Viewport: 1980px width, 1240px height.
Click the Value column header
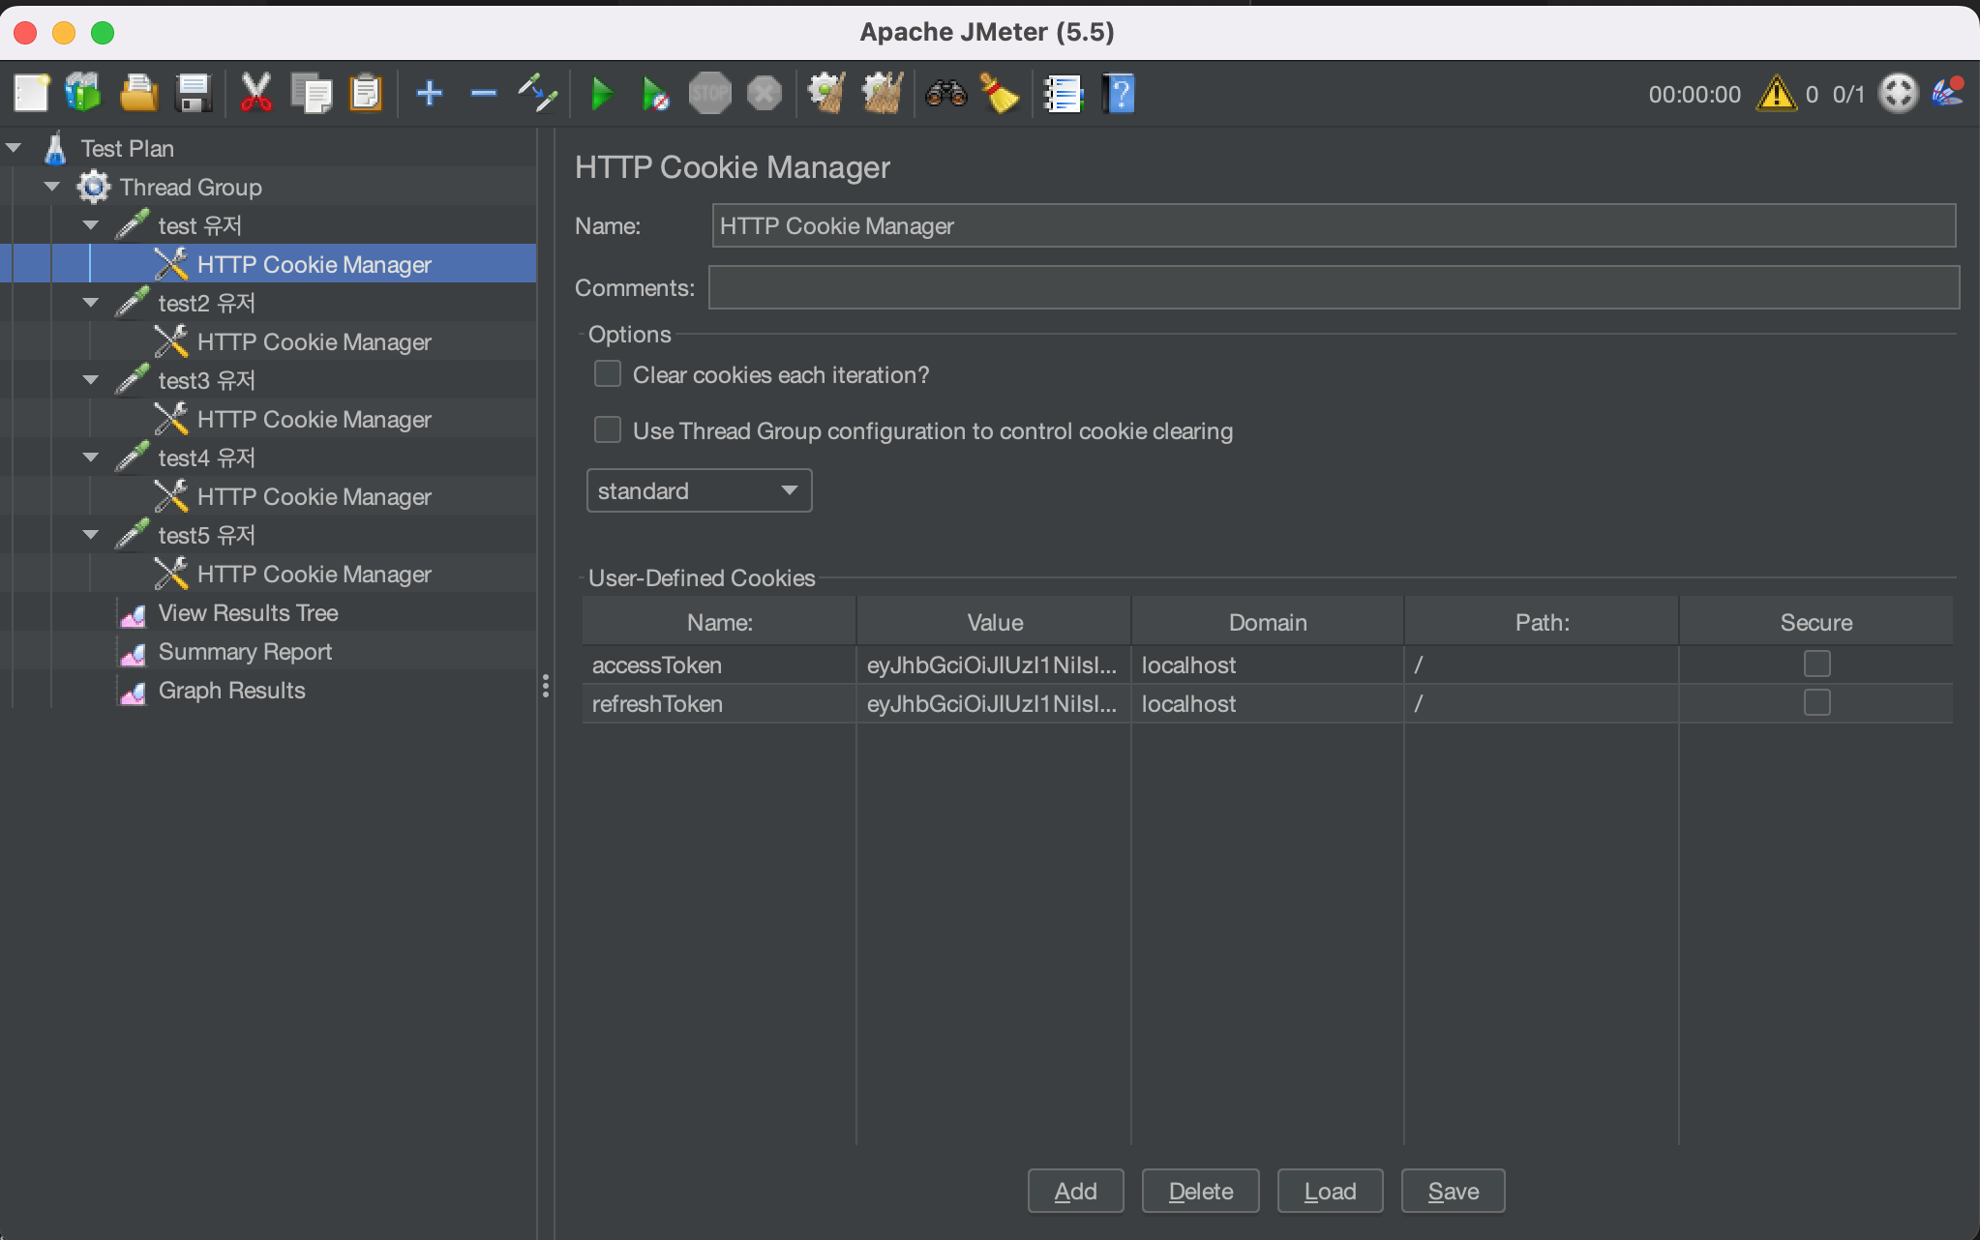pyautogui.click(x=994, y=622)
